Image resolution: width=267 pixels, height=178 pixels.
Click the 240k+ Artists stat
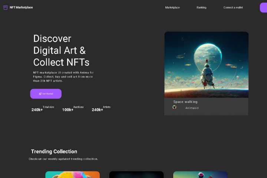pos(101,109)
